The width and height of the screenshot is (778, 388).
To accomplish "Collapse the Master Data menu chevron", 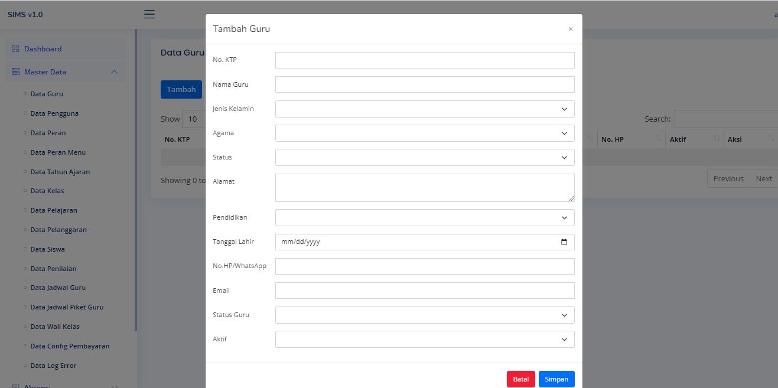I will (x=114, y=72).
